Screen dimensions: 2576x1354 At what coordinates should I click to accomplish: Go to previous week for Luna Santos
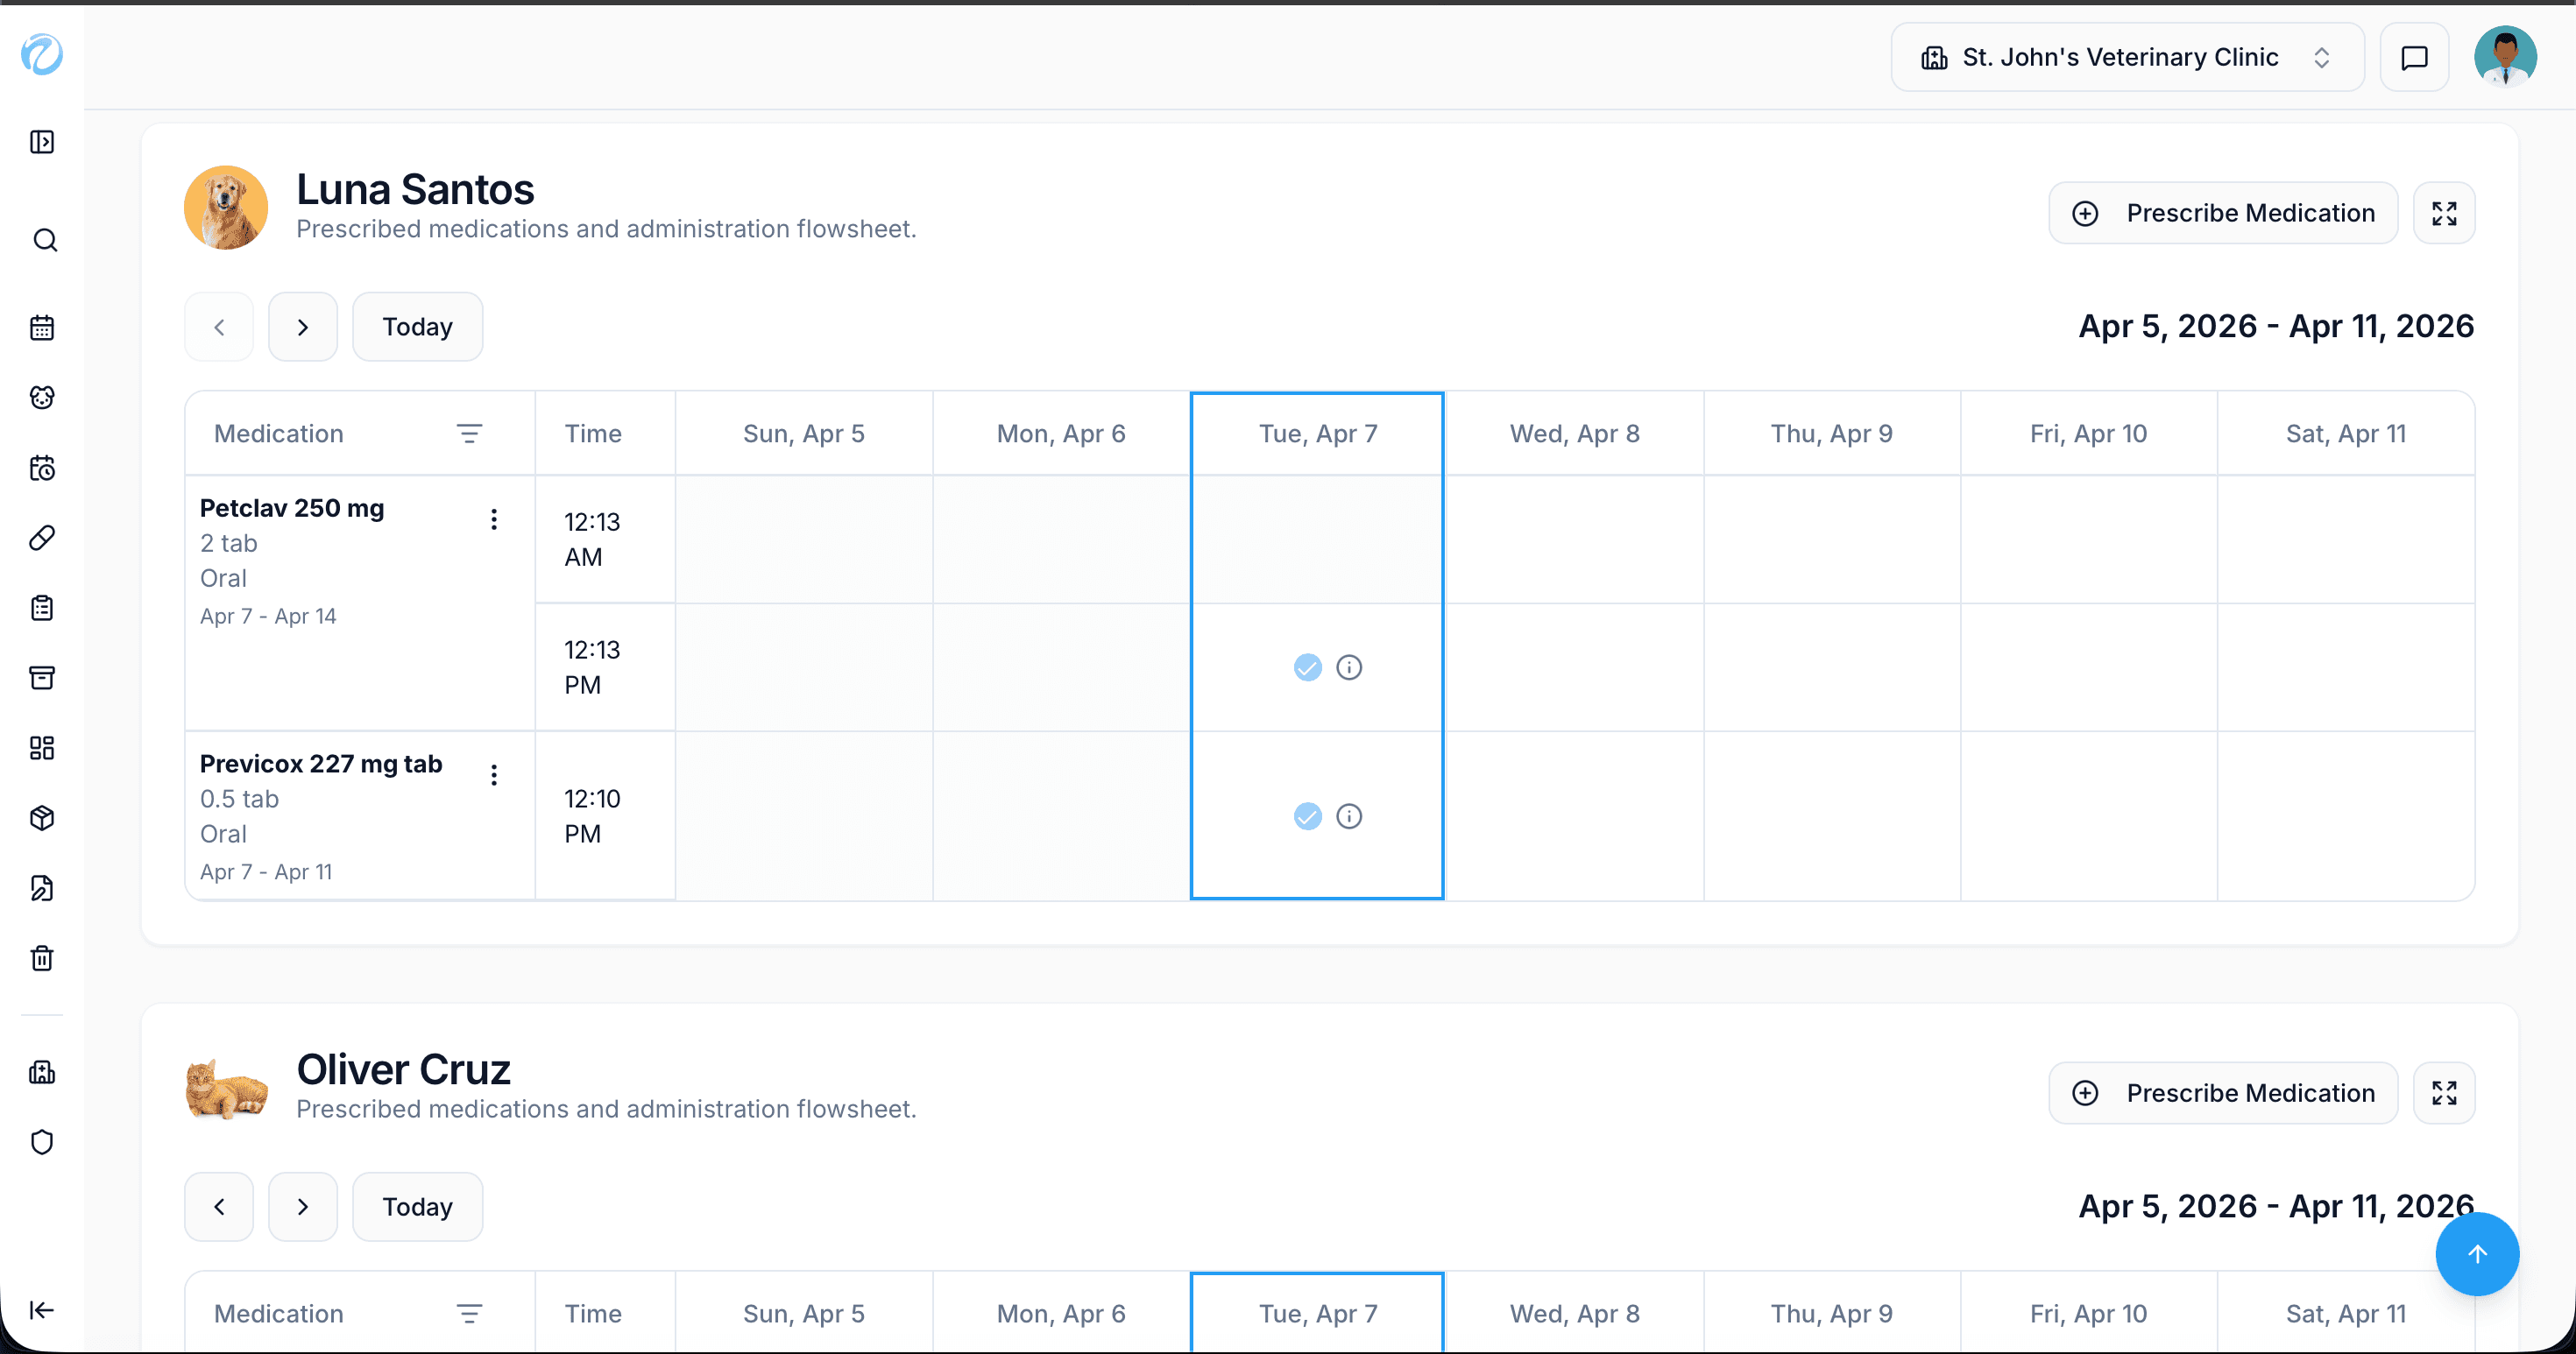click(219, 327)
